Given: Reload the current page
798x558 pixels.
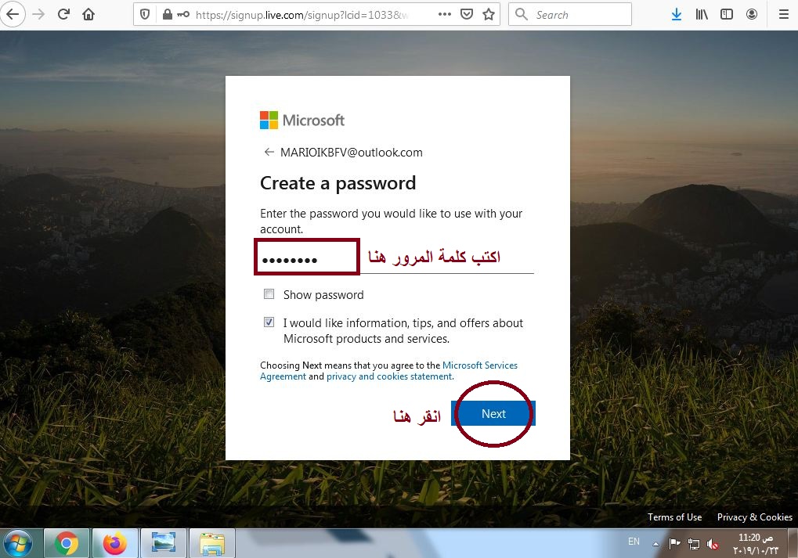Looking at the screenshot, I should (x=63, y=14).
